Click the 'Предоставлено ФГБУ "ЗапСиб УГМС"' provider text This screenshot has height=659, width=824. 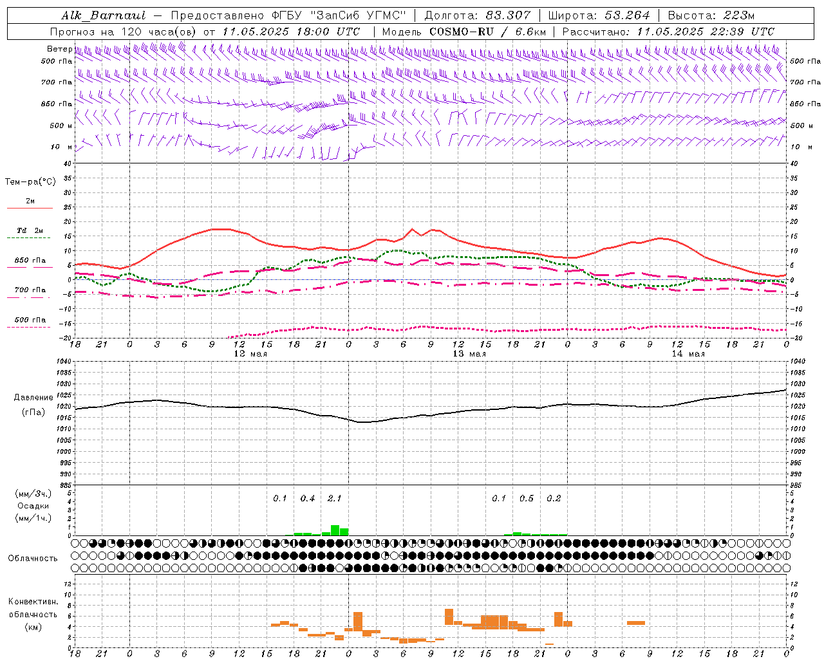pyautogui.click(x=289, y=15)
